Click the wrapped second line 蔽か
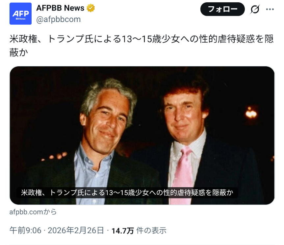 click(19, 53)
